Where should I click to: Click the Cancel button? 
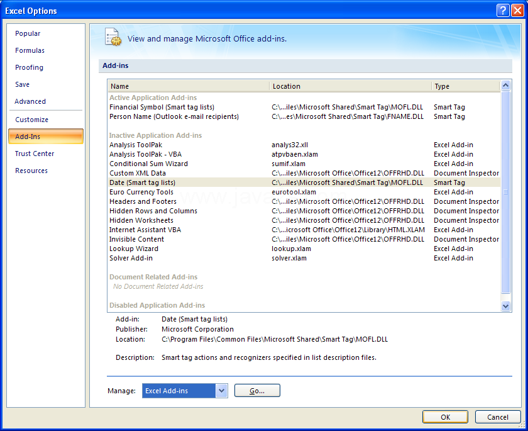click(497, 417)
